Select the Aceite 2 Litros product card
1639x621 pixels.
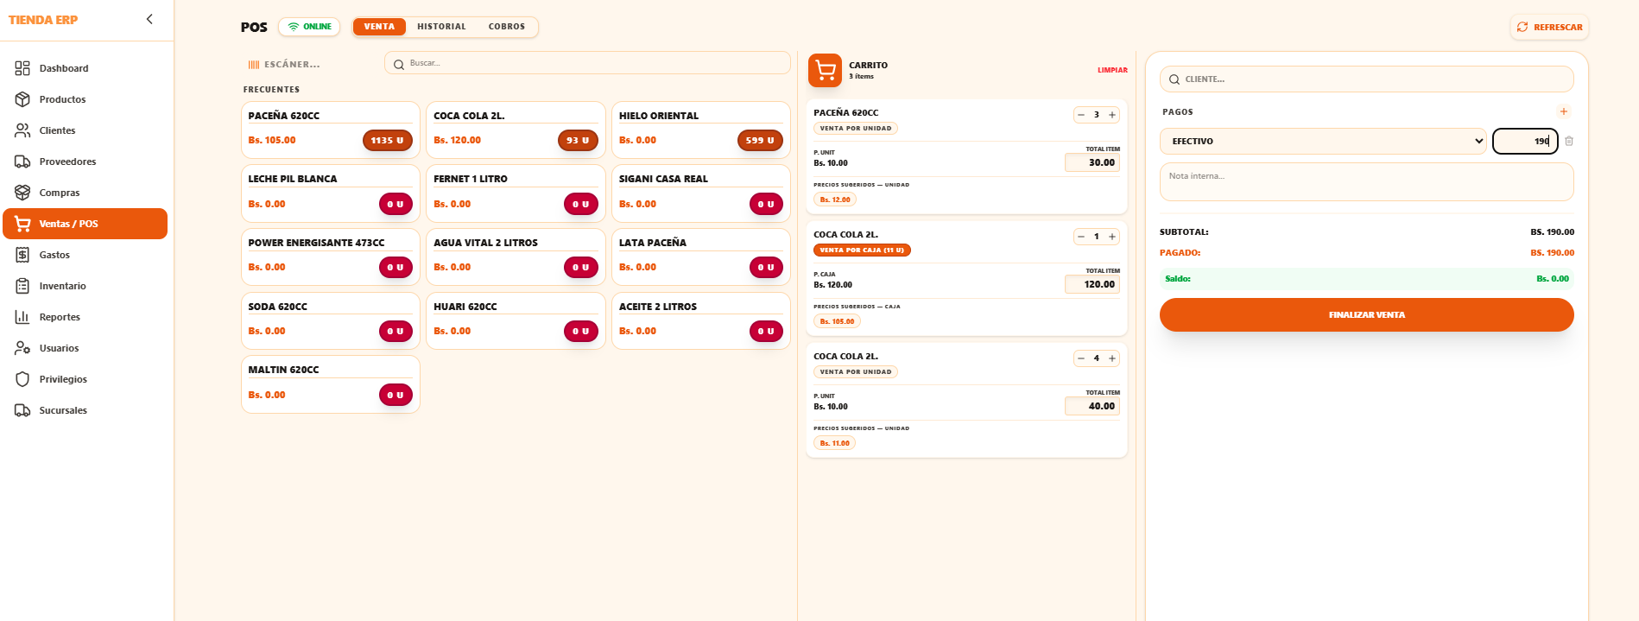pyautogui.click(x=701, y=321)
